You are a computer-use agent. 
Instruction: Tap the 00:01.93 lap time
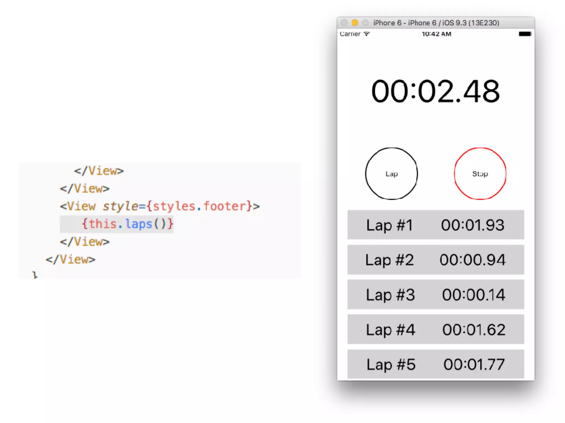473,225
